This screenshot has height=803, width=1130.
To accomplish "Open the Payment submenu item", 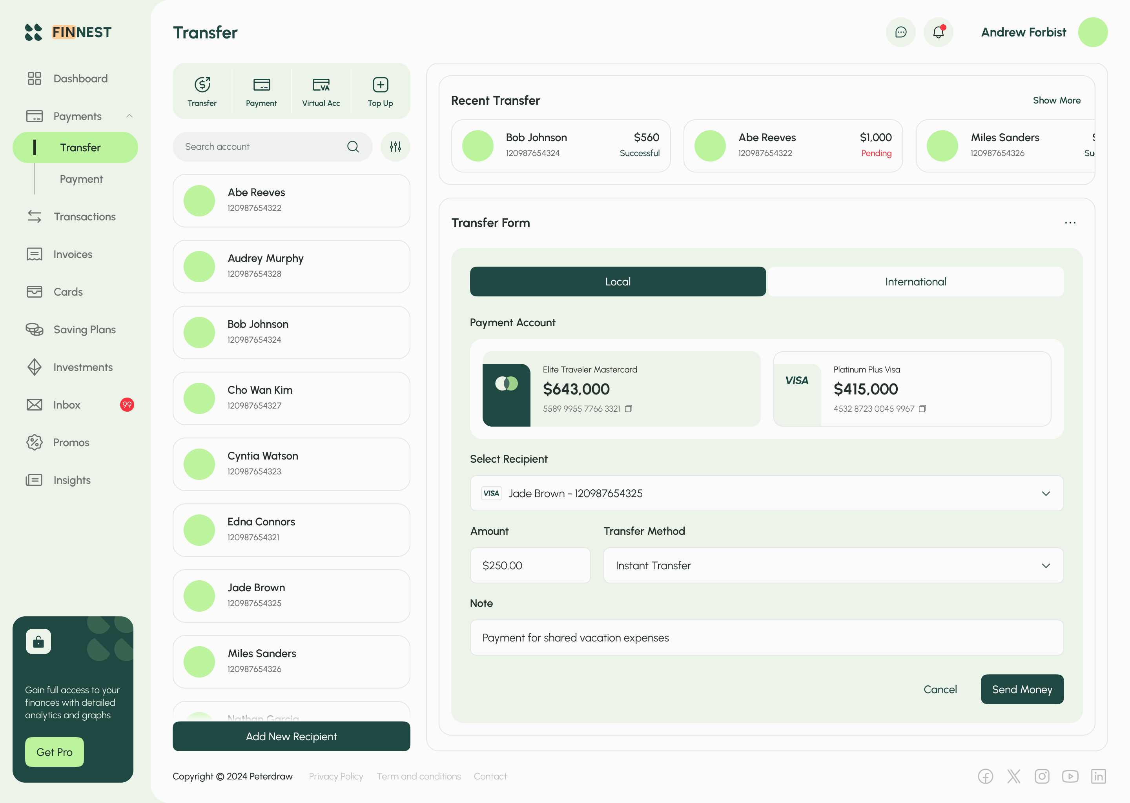I will pos(81,179).
